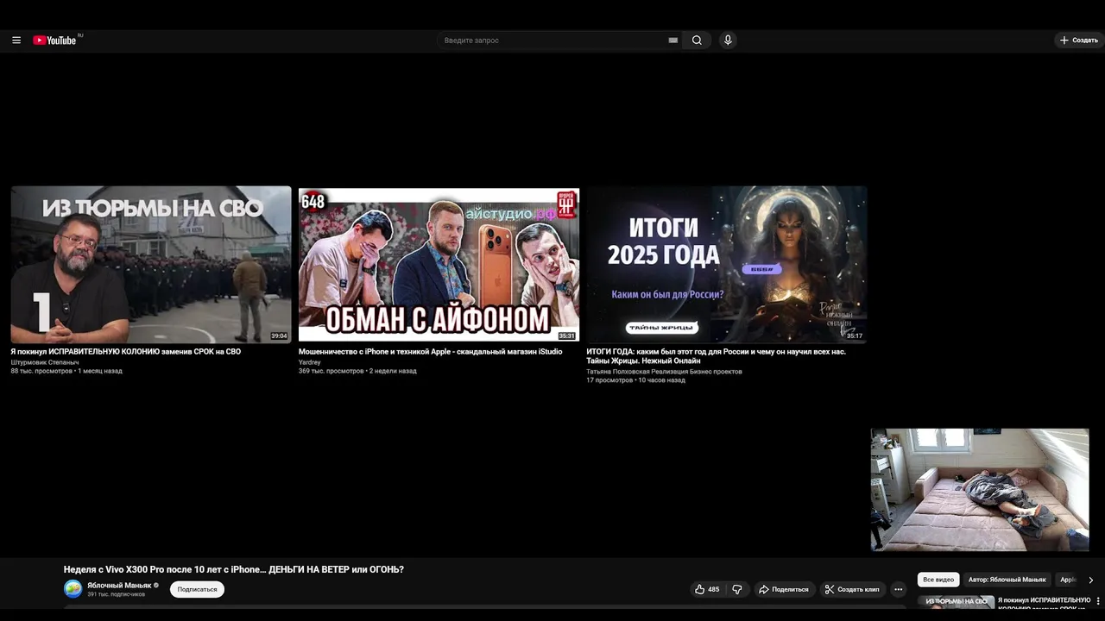Click the Создать клип scissors button
Screen dimensions: 1105x621
tap(851, 589)
